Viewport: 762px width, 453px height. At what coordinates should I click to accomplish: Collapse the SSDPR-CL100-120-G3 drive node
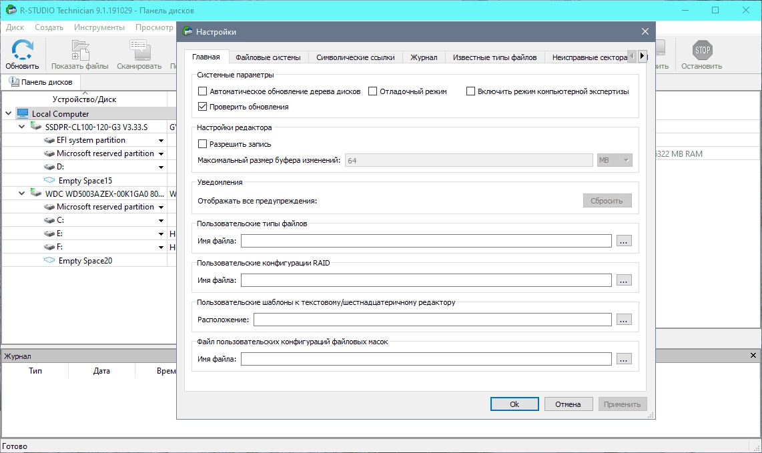[x=21, y=127]
